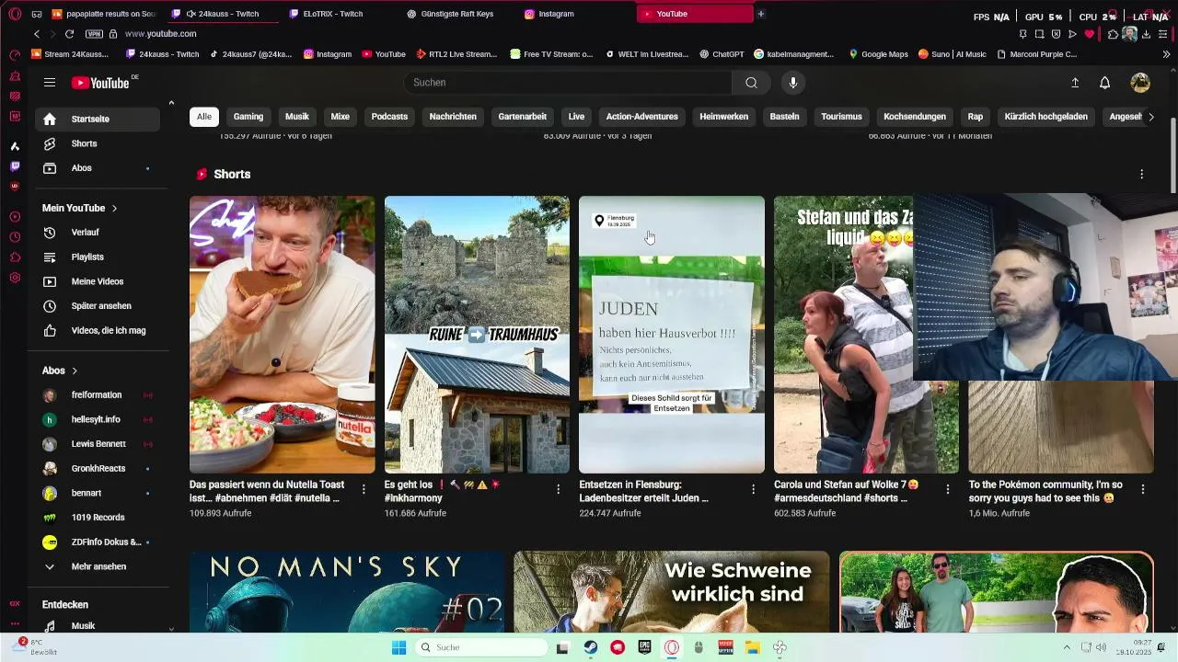Open Verlauf history in sidebar
This screenshot has width=1178, height=662.
98,233
